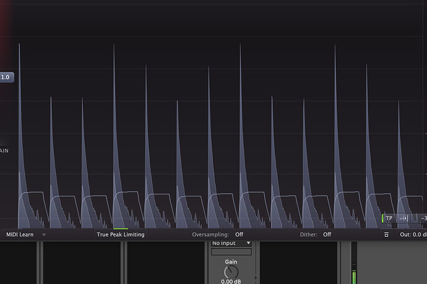The image size is (427, 284).
Task: Toggle True Peak Limiting
Action: coord(121,235)
